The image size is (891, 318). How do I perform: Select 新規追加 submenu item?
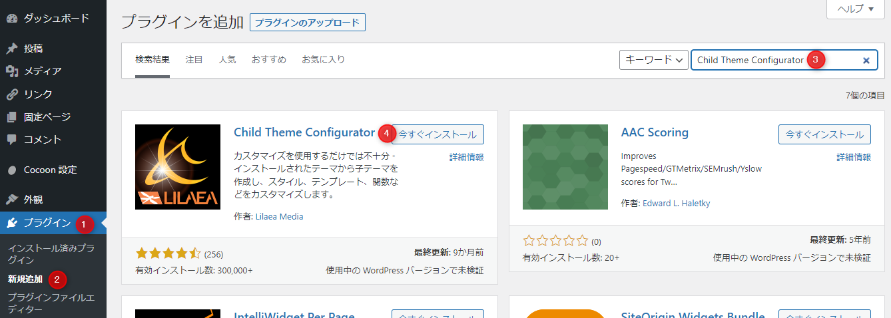point(25,279)
